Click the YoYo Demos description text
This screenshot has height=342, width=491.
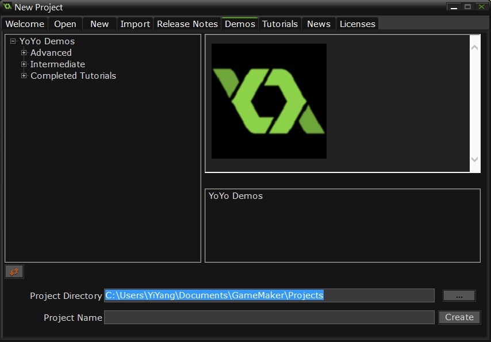pos(236,196)
